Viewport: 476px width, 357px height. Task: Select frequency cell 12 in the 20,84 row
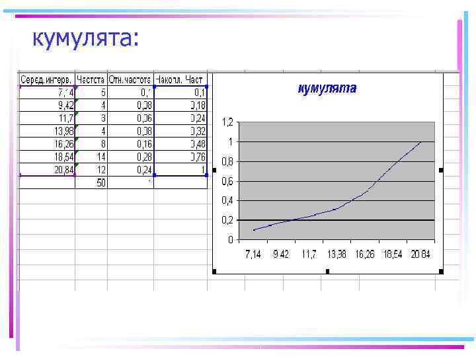click(91, 169)
